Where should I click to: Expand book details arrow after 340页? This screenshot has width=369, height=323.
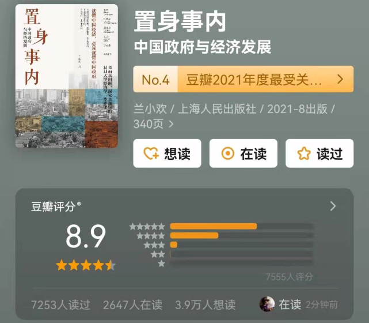[x=171, y=124]
